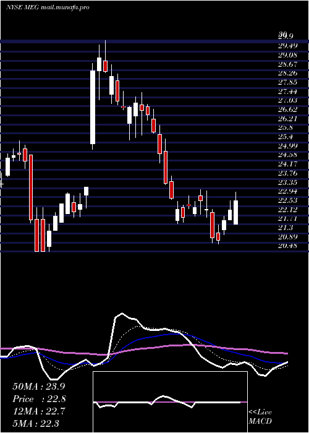The width and height of the screenshot is (309, 433).
Task: Click the 24.17 price axis label
Action: (x=288, y=164)
